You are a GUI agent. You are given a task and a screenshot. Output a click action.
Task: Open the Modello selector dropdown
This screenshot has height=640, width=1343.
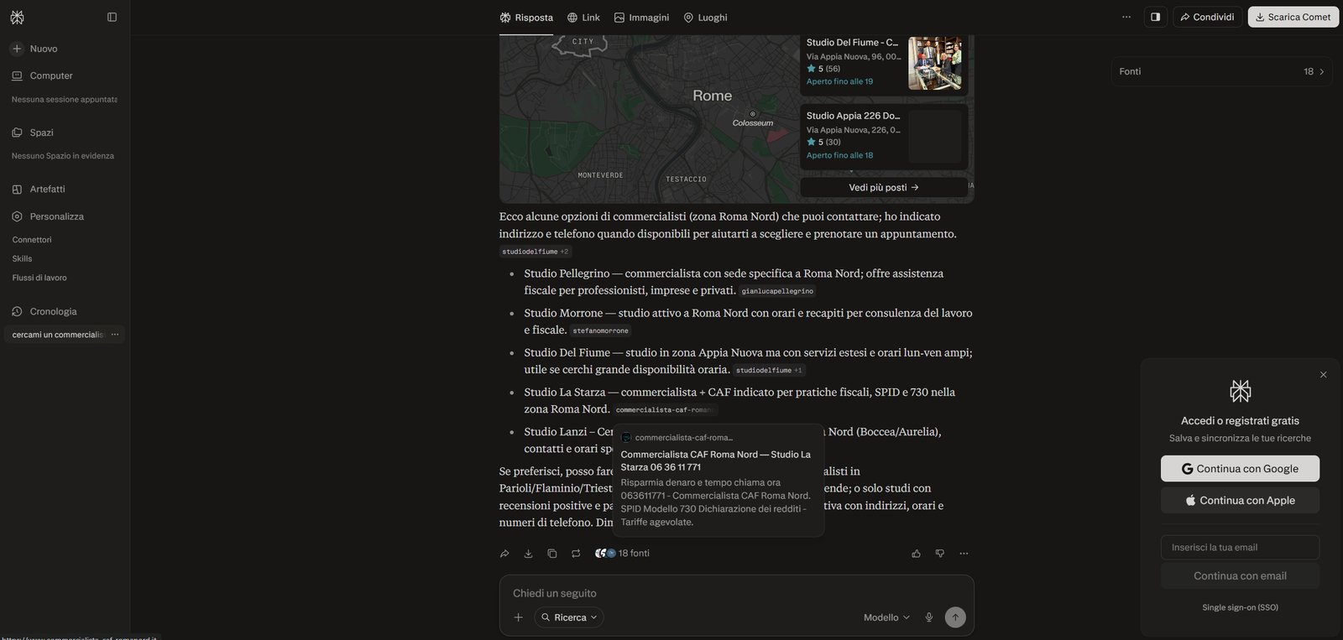click(x=886, y=617)
